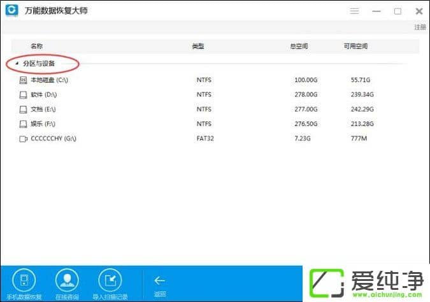430x302 pixels.
Task: Sort by the 名称 column header
Action: 36,47
